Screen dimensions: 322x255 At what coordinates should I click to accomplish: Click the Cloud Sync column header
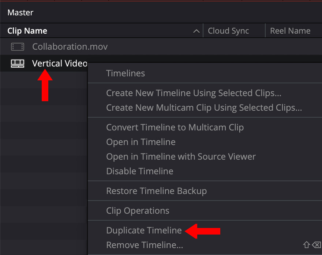tap(228, 31)
